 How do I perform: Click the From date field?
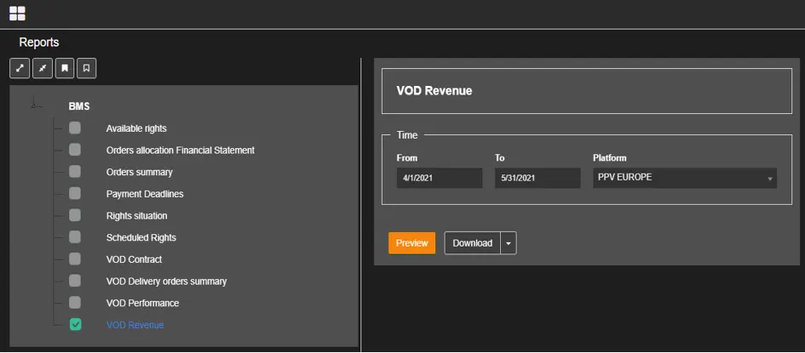click(439, 179)
